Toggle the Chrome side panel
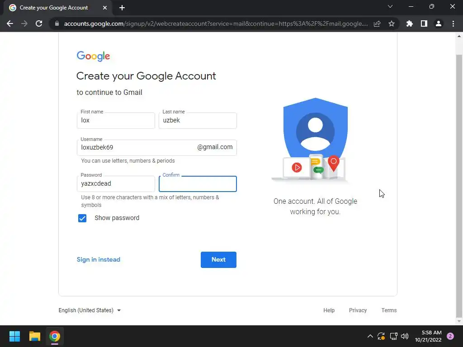The width and height of the screenshot is (463, 347). (x=424, y=23)
